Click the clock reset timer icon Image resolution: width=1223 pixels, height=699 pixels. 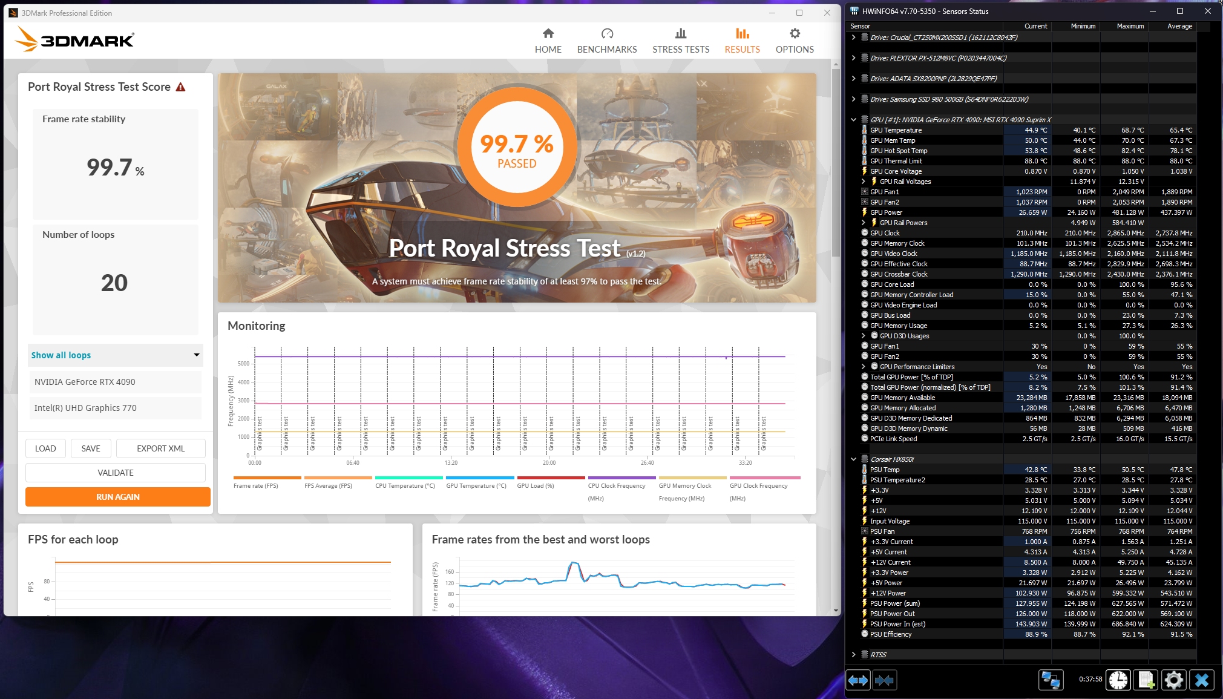tap(1118, 680)
